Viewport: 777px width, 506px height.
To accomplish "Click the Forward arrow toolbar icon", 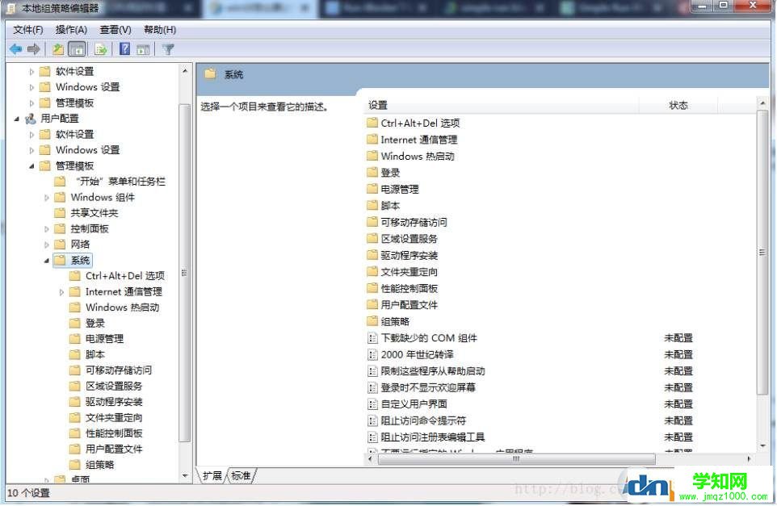I will [x=33, y=49].
